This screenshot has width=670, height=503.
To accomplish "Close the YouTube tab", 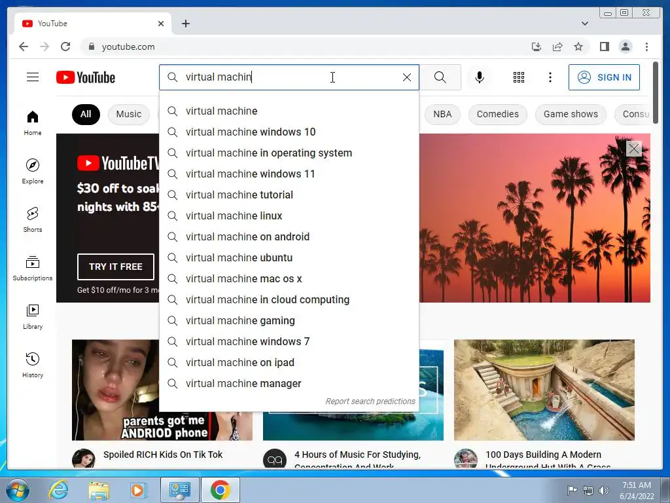I will 161,24.
